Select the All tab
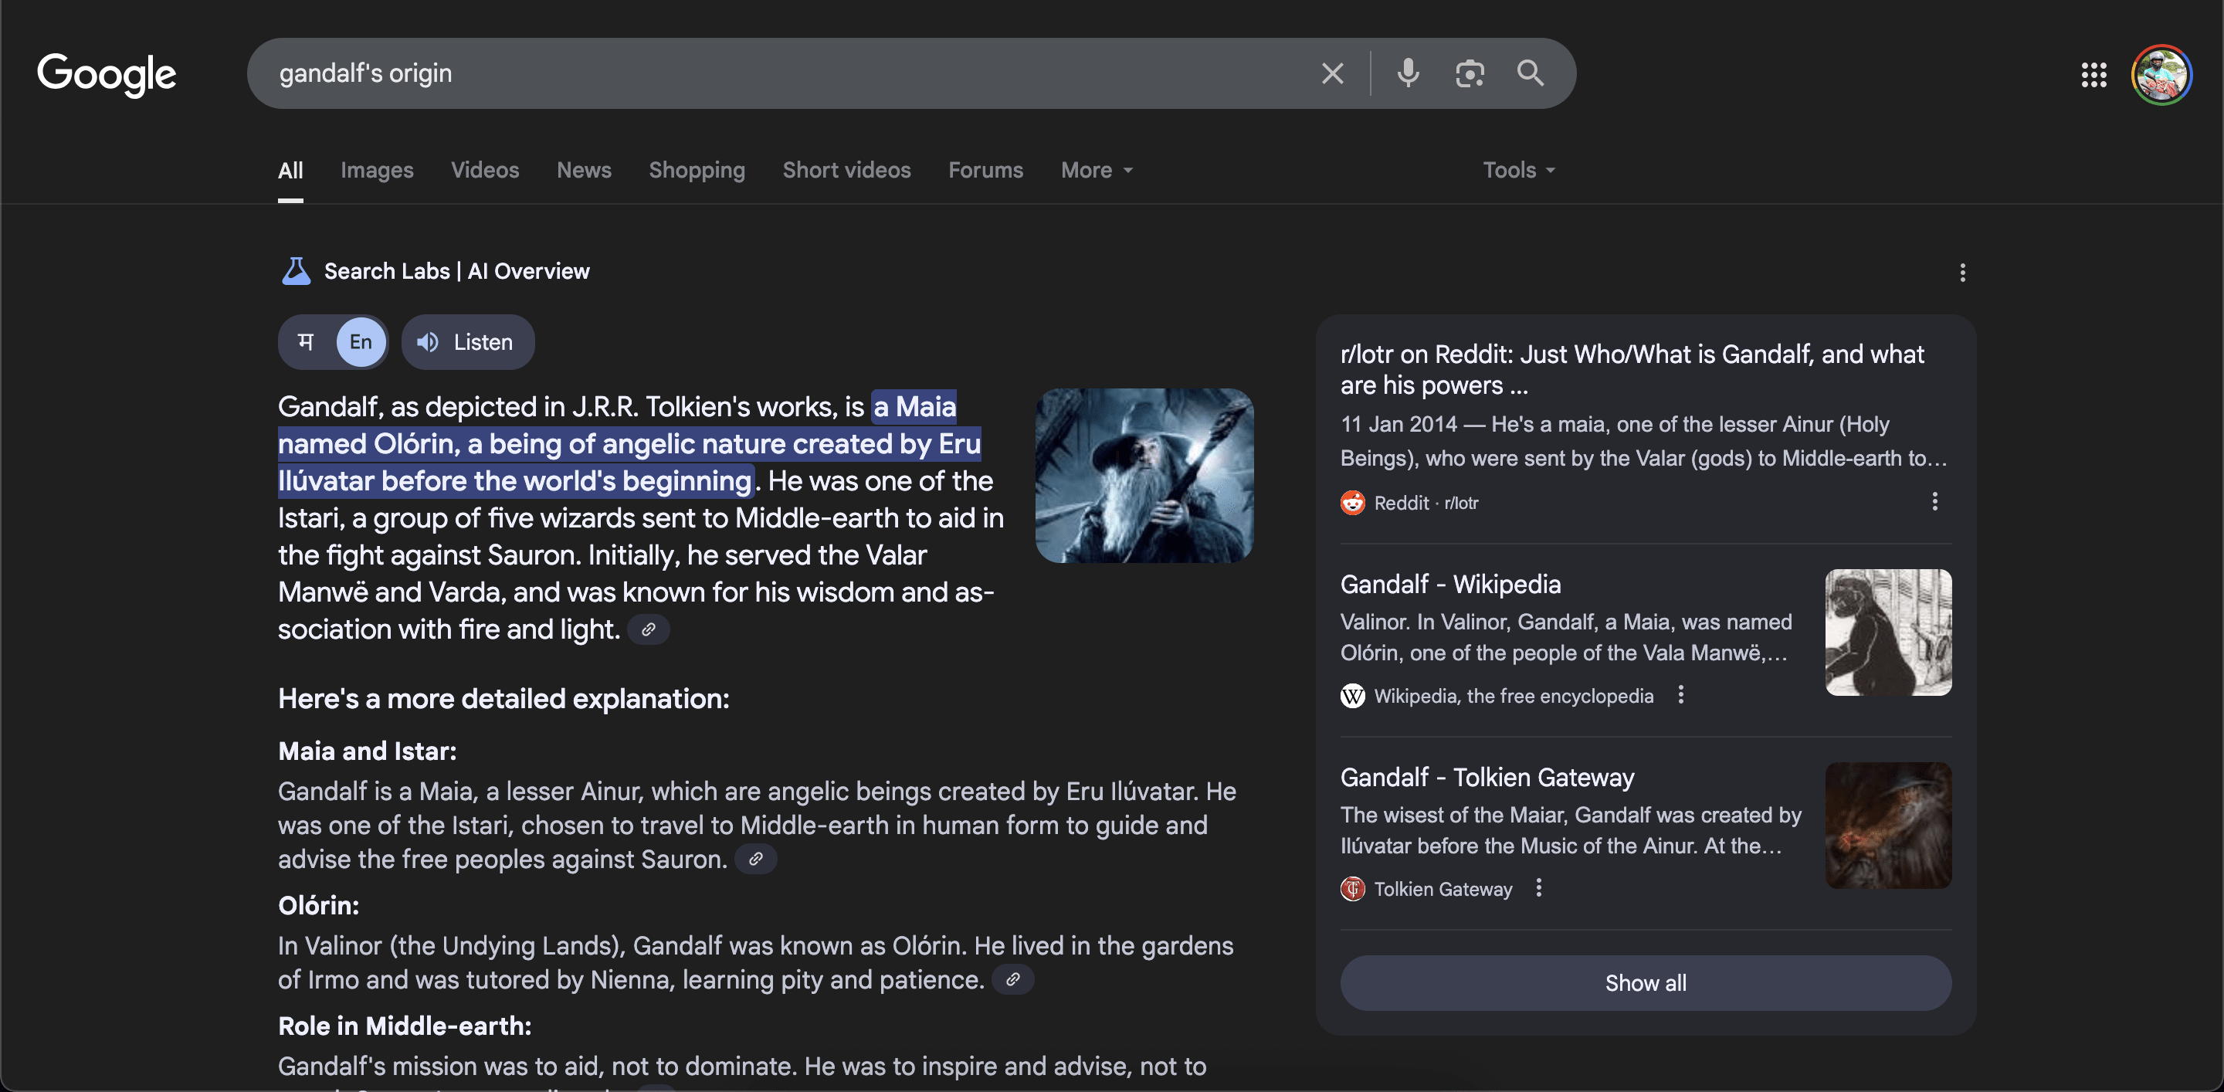Viewport: 2224px width, 1092px height. (x=290, y=170)
